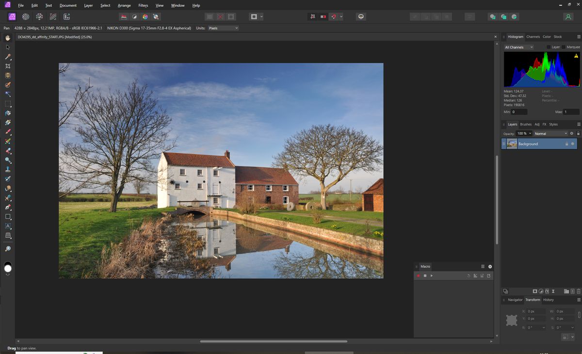Enable the Marquee checkbox in Histogram panel
Image resolution: width=582 pixels, height=354 pixels.
[x=564, y=47]
